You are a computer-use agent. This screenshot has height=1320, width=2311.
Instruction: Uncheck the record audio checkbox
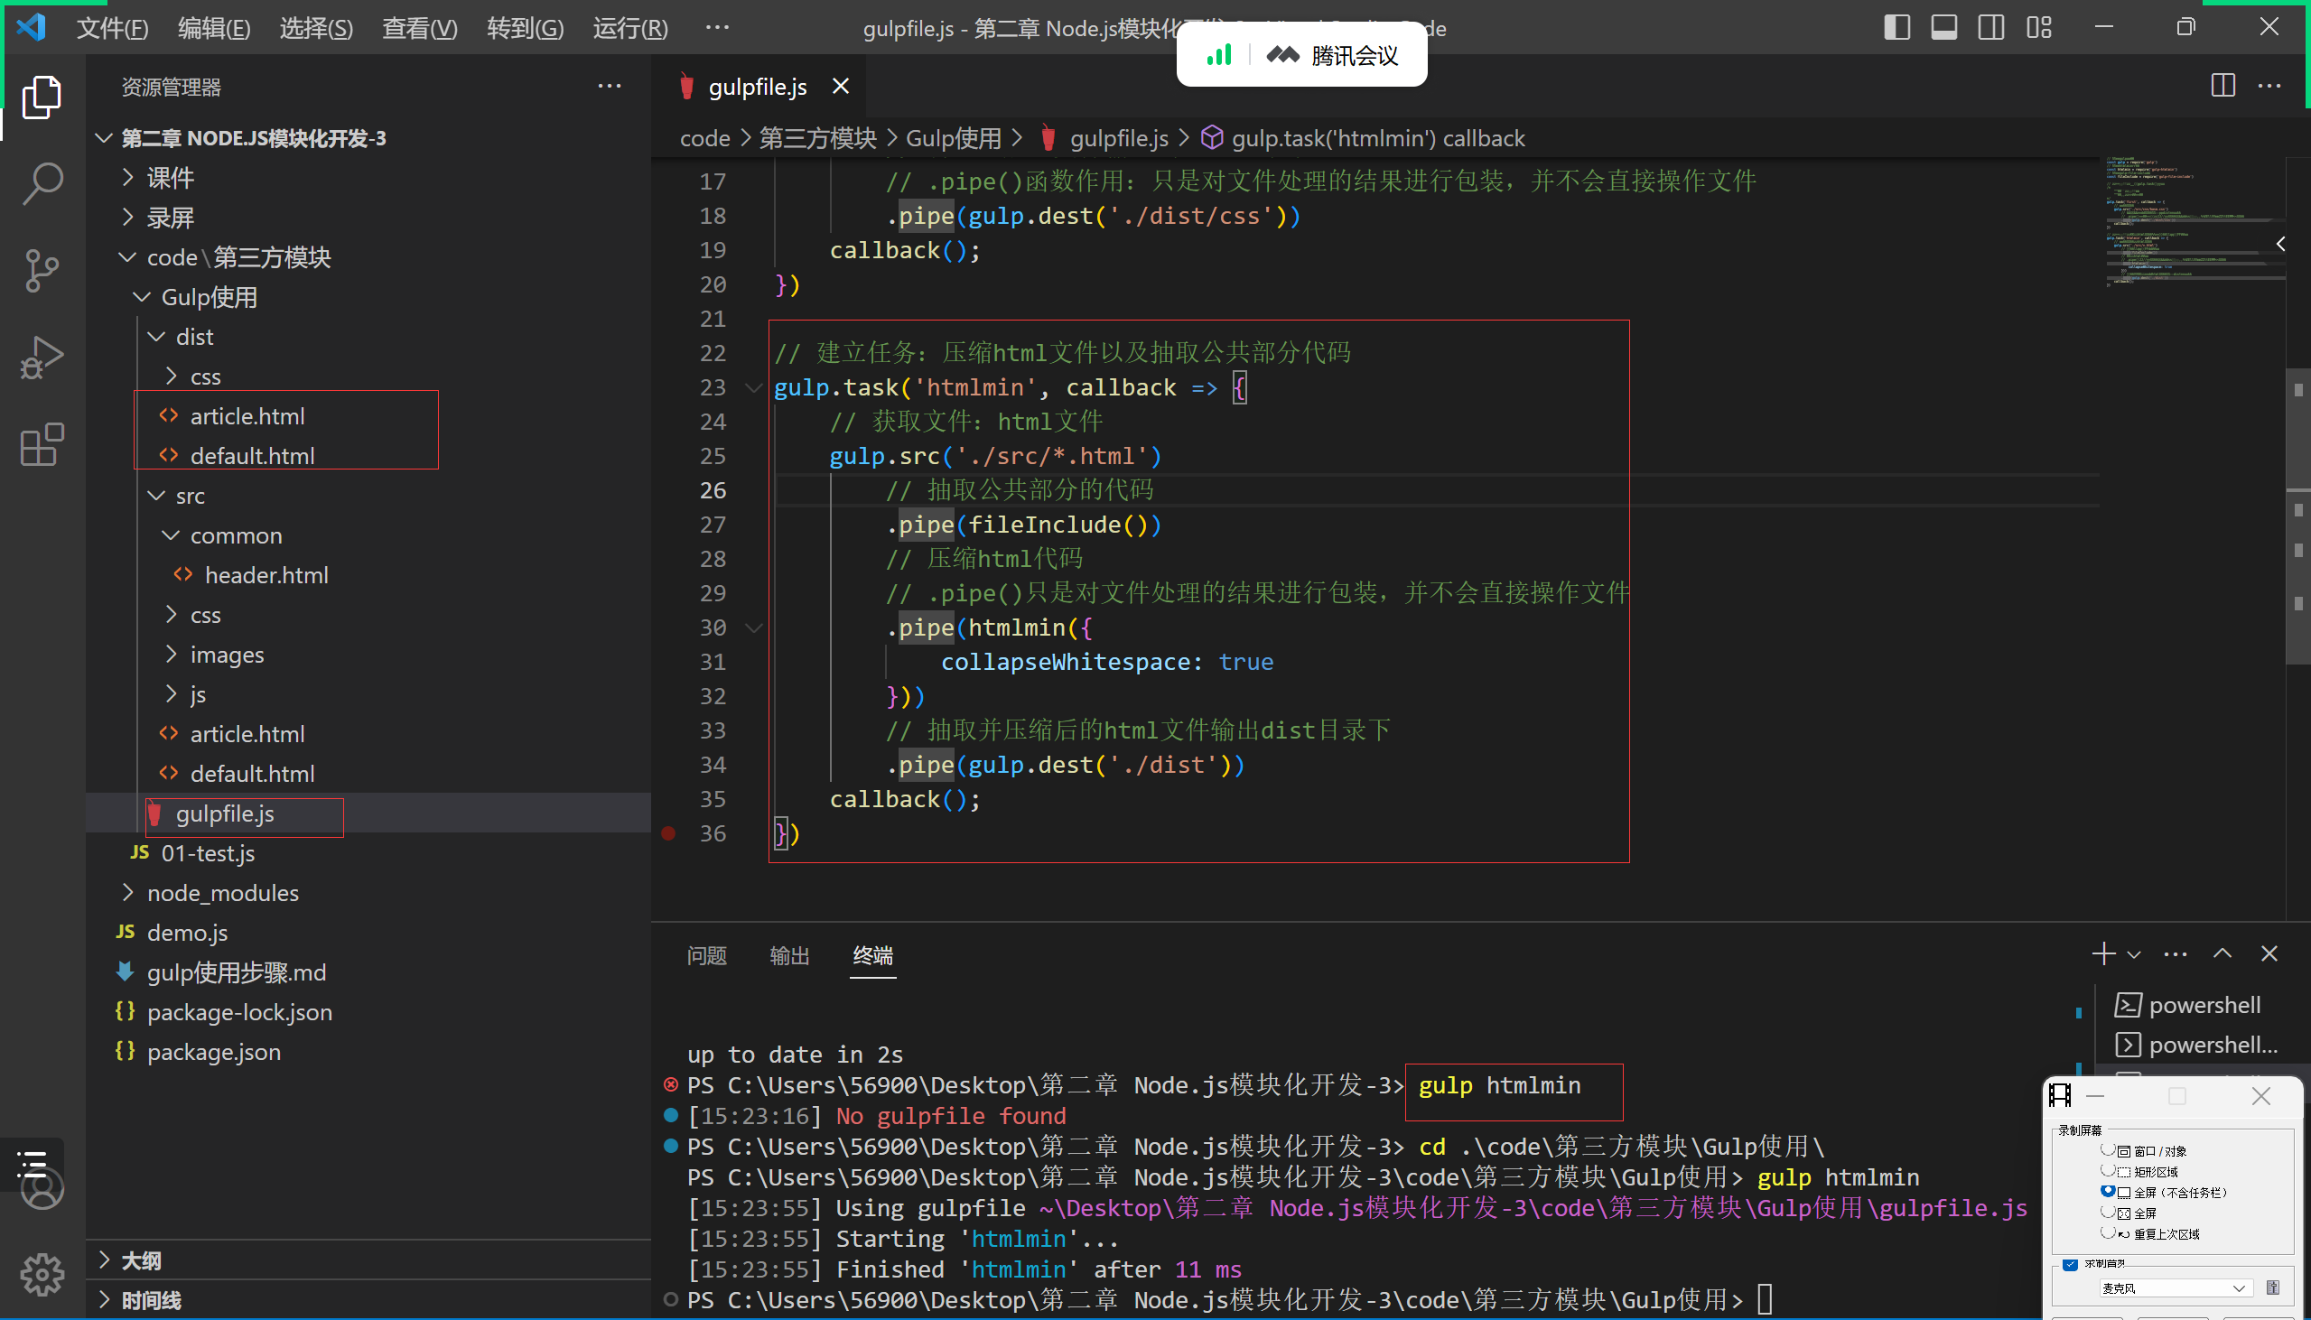2070,1264
